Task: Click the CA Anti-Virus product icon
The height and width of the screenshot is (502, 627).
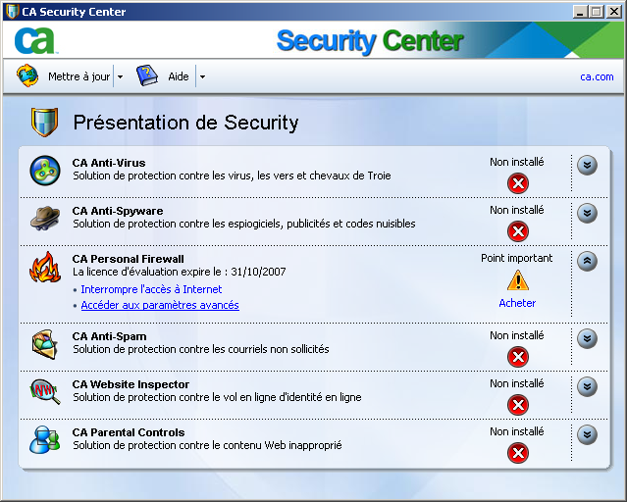Action: tap(45, 171)
